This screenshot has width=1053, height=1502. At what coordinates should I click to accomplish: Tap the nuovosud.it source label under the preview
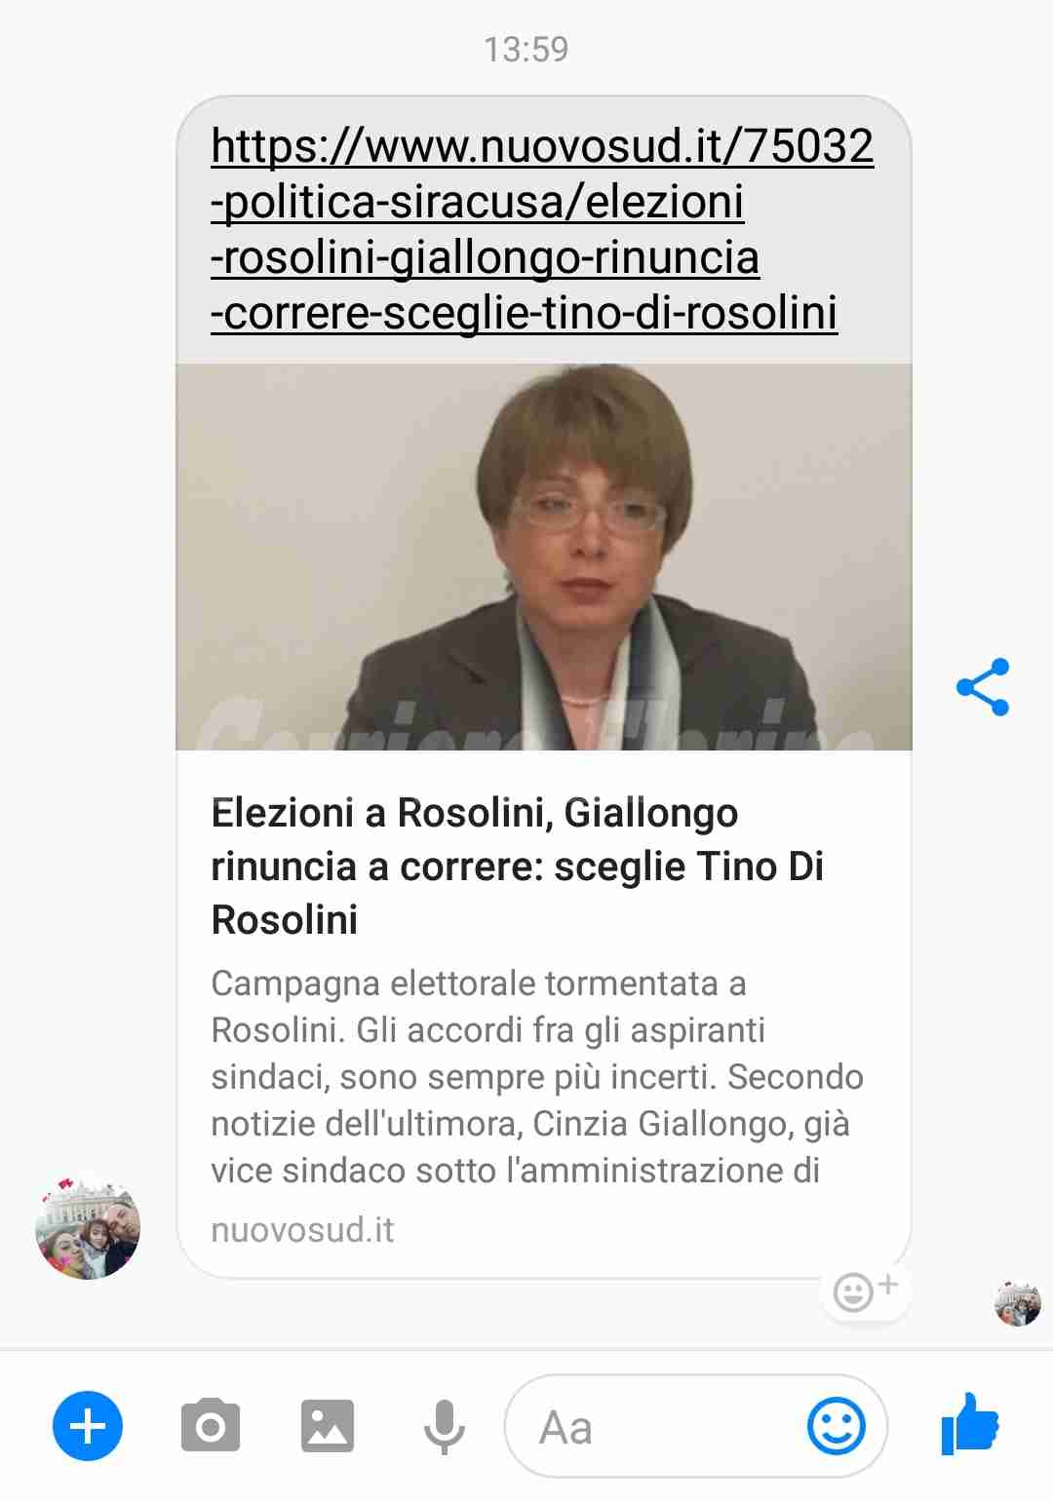pyautogui.click(x=302, y=1230)
